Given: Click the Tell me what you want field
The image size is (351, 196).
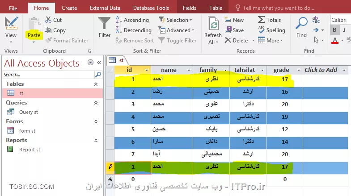Looking at the screenshot, I should coord(279,8).
